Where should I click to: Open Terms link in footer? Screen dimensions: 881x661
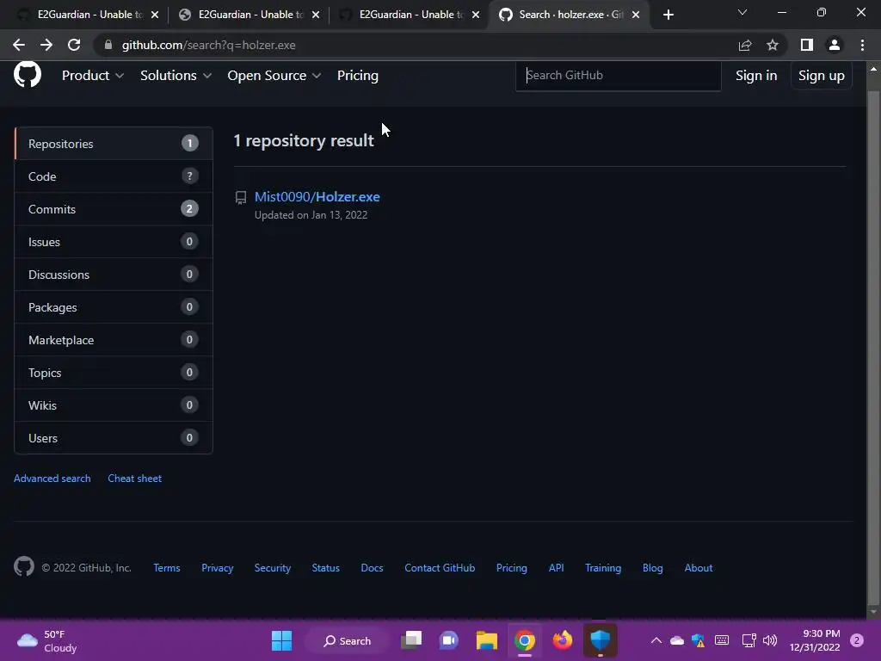coord(167,568)
